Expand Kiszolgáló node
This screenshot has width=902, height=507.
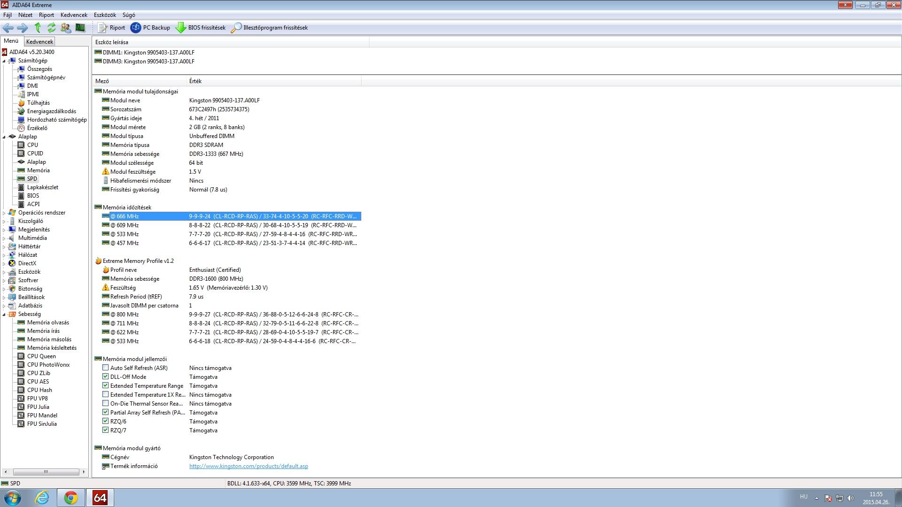click(x=4, y=222)
